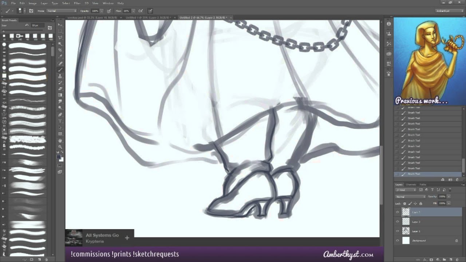Select the History Brush tool
466x262 pixels.
pos(60,83)
